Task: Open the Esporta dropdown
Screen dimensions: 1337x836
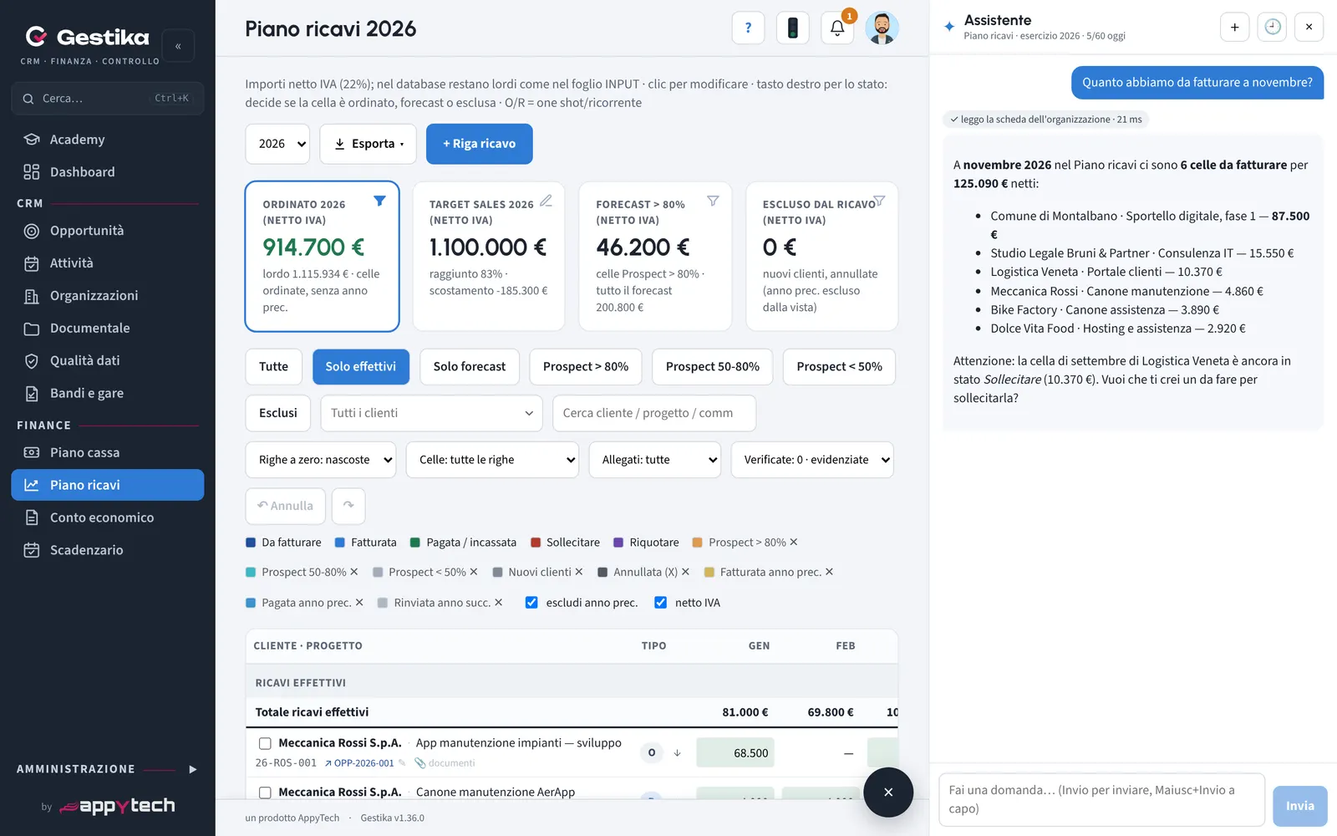Action: pyautogui.click(x=369, y=144)
